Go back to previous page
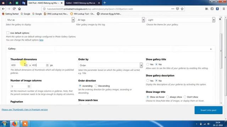The width and height of the screenshot is (227, 127). [x=3, y=9]
